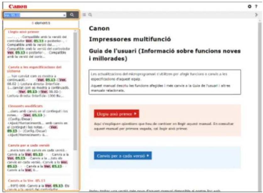Click the Canon logo at top left
Image resolution: width=263 pixels, height=193 pixels.
(x=18, y=7)
